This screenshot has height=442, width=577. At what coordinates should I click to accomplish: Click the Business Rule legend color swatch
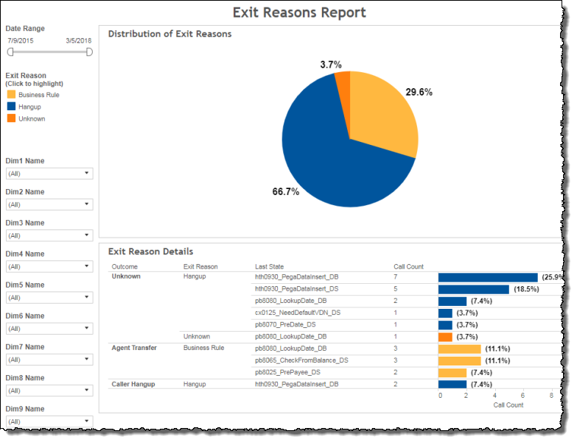pyautogui.click(x=11, y=95)
